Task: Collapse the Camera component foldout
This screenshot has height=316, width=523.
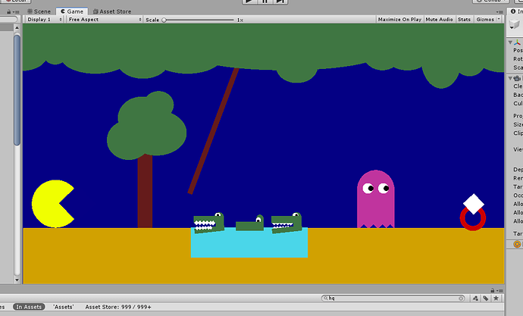Action: tap(510, 78)
